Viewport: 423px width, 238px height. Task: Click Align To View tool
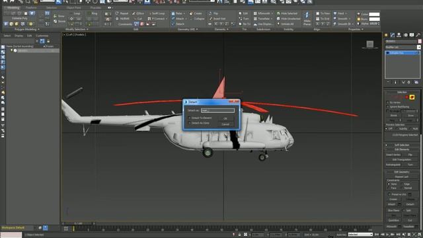click(323, 13)
